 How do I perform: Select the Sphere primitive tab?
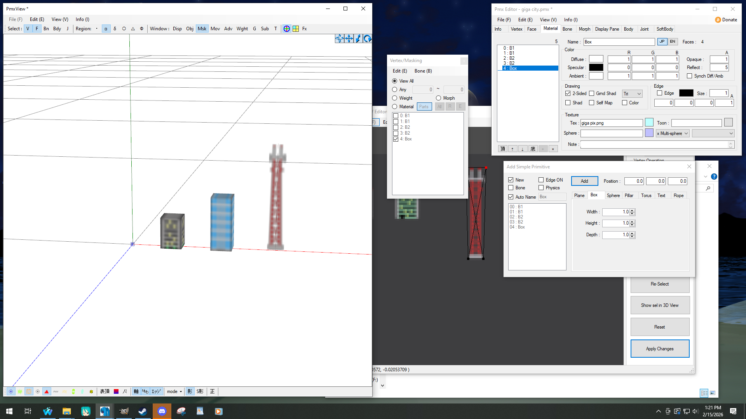pyautogui.click(x=613, y=196)
